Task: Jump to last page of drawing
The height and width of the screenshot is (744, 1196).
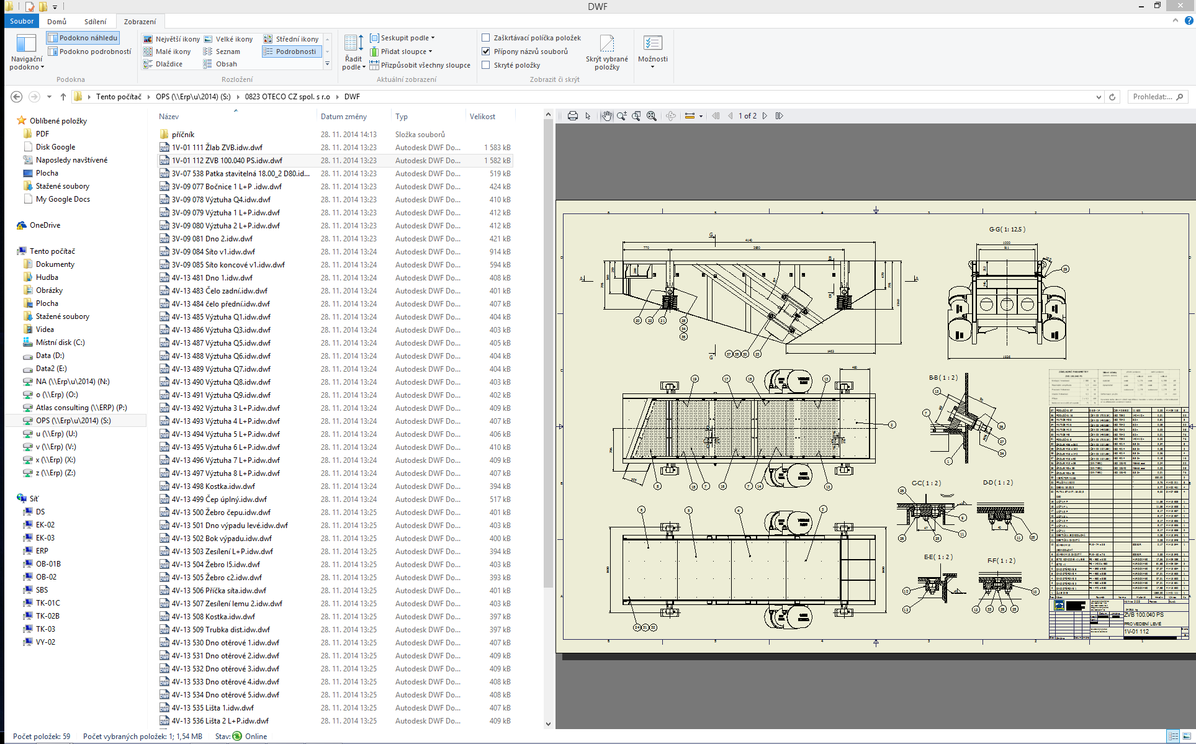Action: pyautogui.click(x=780, y=116)
